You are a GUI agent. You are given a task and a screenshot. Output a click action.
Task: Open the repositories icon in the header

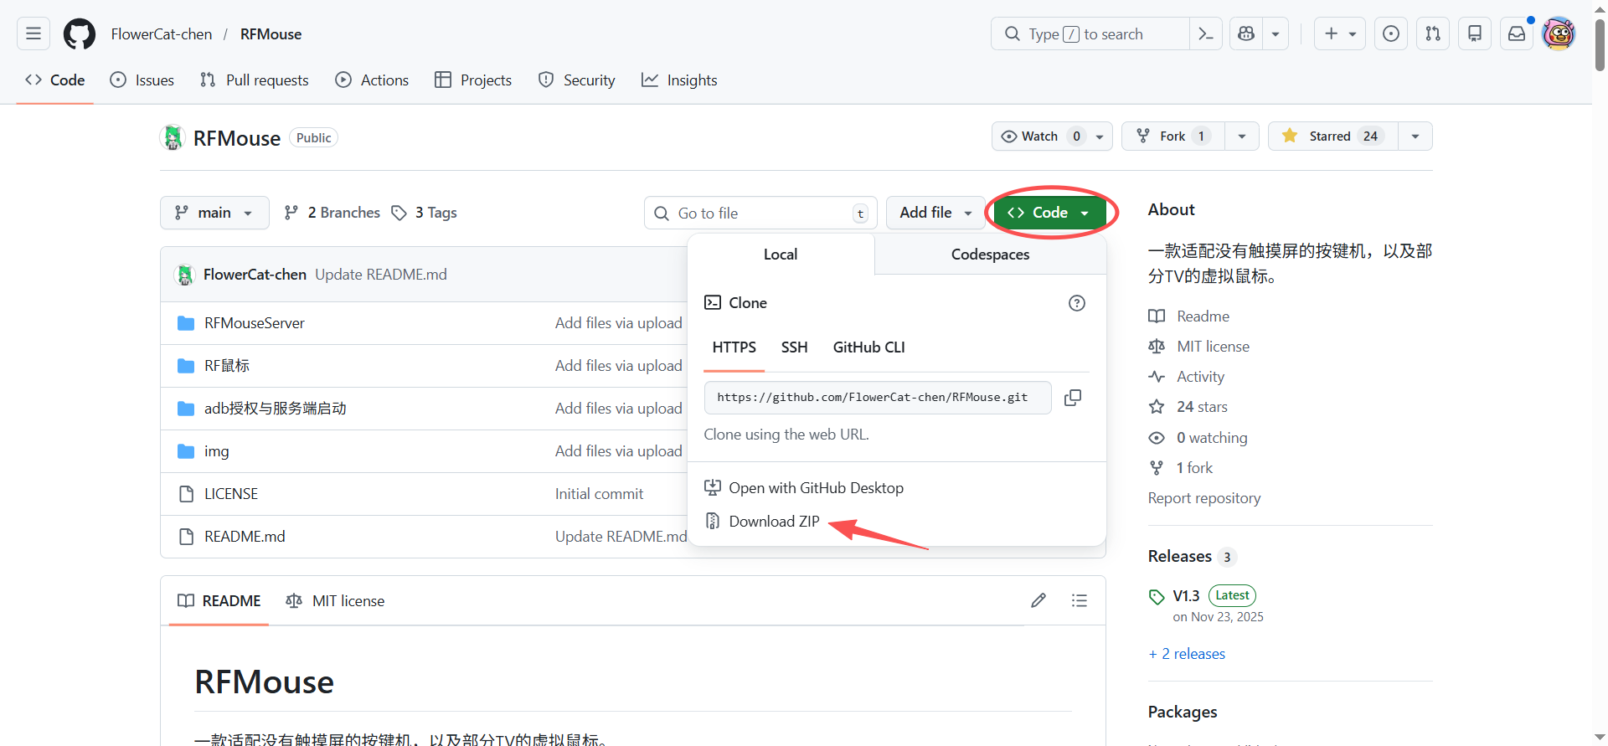(1475, 33)
